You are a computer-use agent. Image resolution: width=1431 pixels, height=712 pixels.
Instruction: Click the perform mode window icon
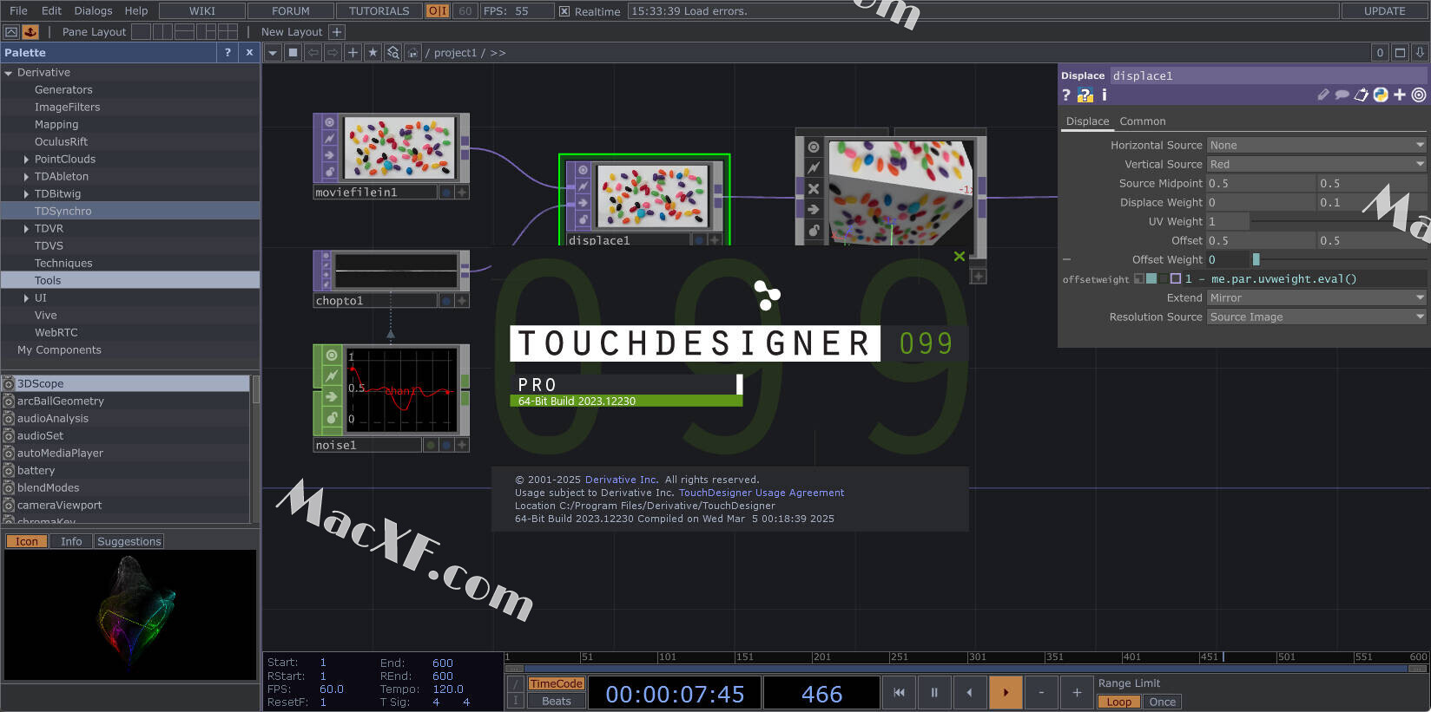[12, 31]
